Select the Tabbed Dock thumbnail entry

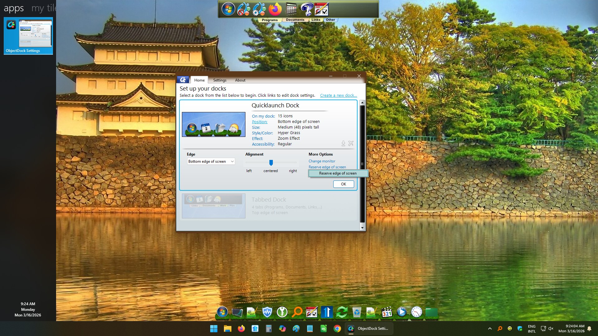214,206
